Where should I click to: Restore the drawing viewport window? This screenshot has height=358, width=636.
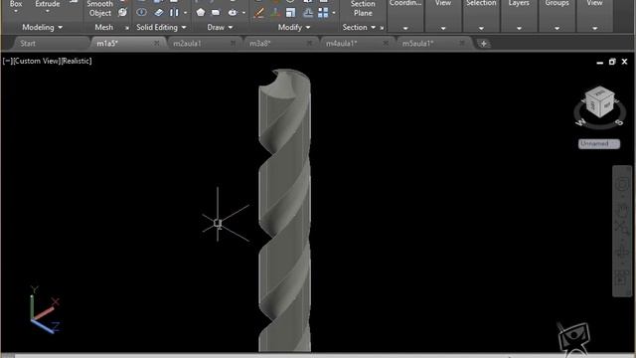[x=612, y=62]
